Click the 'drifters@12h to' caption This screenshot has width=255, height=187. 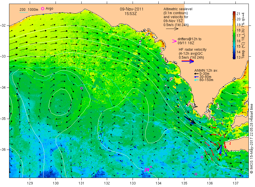point(190,39)
